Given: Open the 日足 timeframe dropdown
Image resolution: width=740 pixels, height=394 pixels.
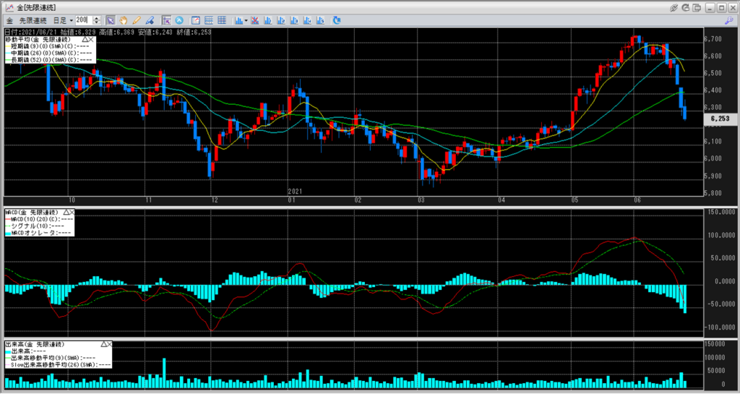Looking at the screenshot, I should tap(71, 20).
